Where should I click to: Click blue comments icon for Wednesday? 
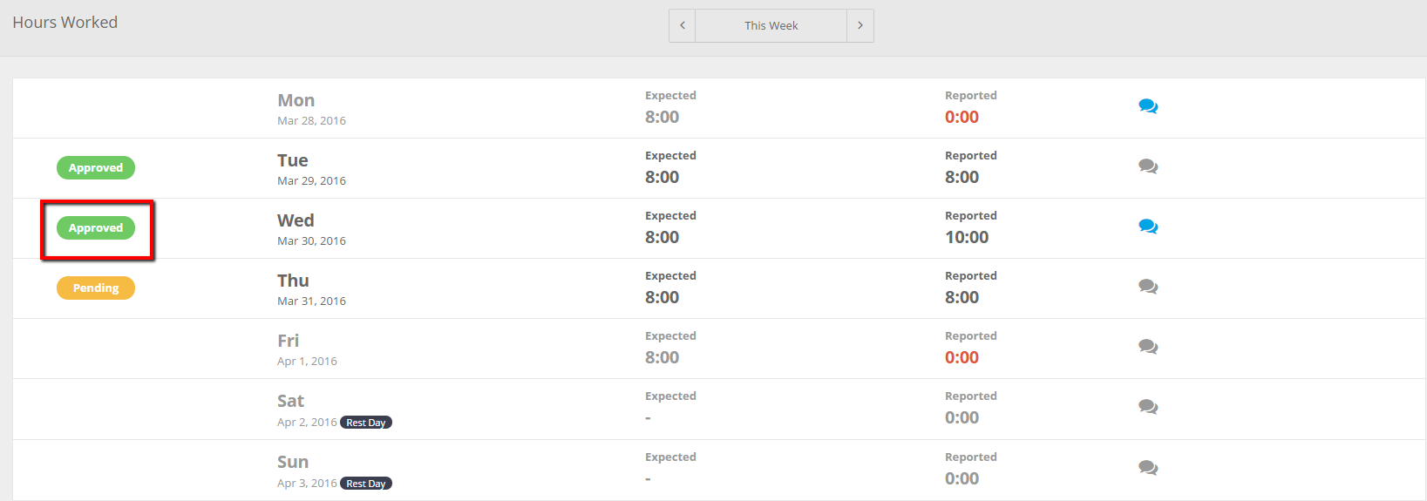click(x=1148, y=227)
